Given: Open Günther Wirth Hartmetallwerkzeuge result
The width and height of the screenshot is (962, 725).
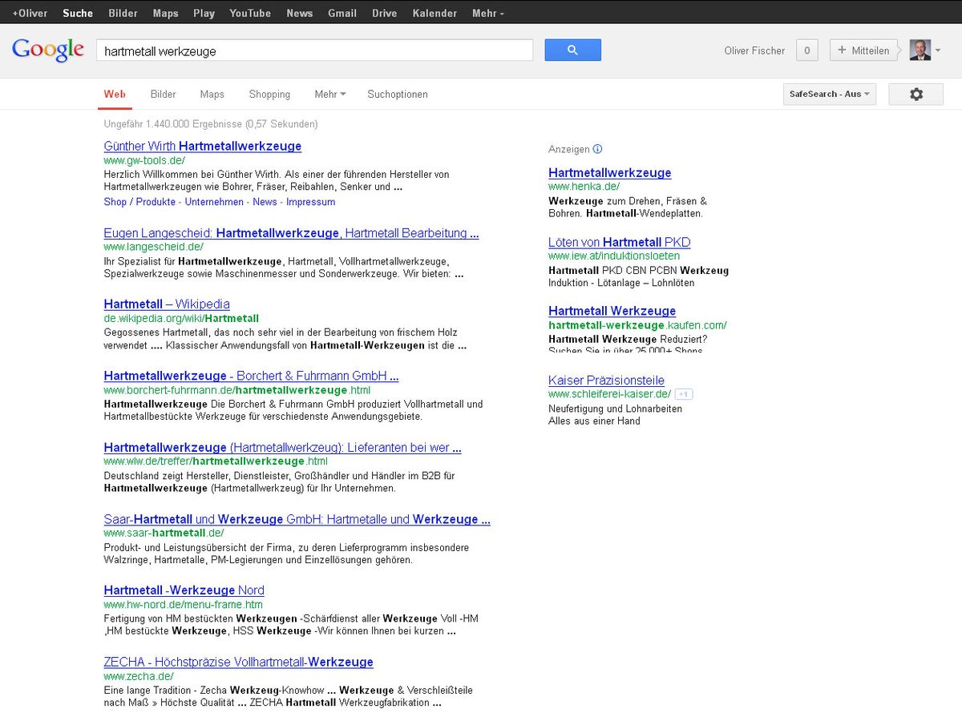Looking at the screenshot, I should coord(203,146).
